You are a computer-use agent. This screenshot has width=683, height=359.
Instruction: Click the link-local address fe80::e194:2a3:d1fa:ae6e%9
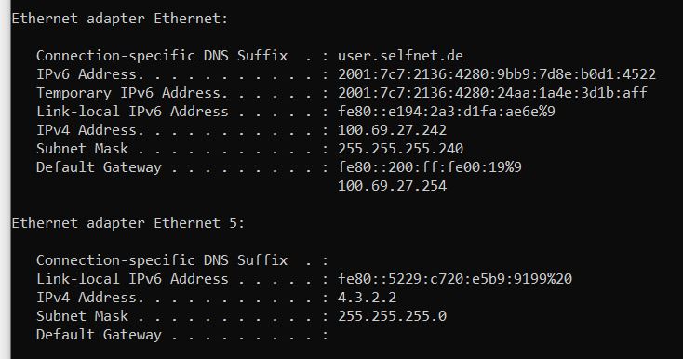(447, 112)
